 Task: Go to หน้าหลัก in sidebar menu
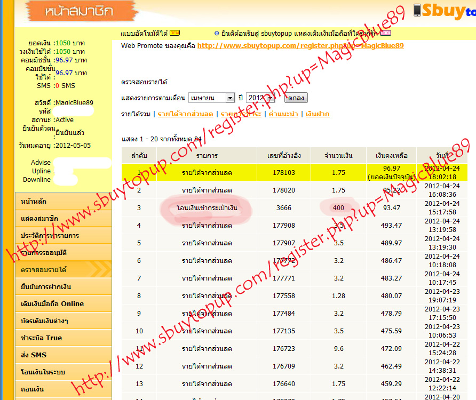coord(64,201)
